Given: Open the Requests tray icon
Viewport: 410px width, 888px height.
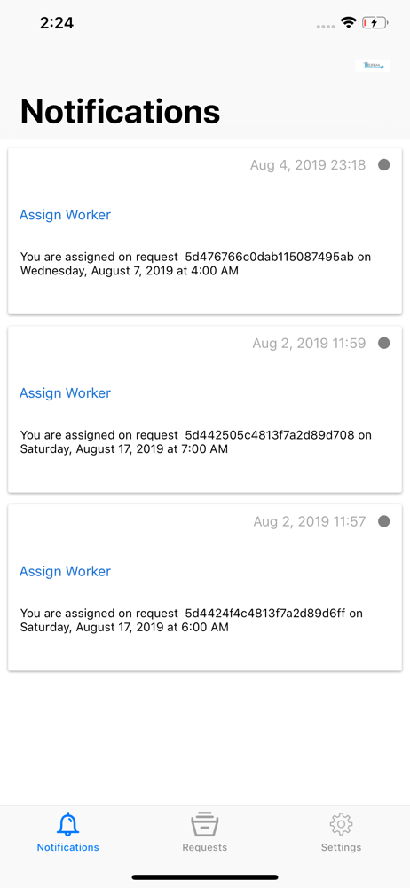Looking at the screenshot, I should coord(204,825).
